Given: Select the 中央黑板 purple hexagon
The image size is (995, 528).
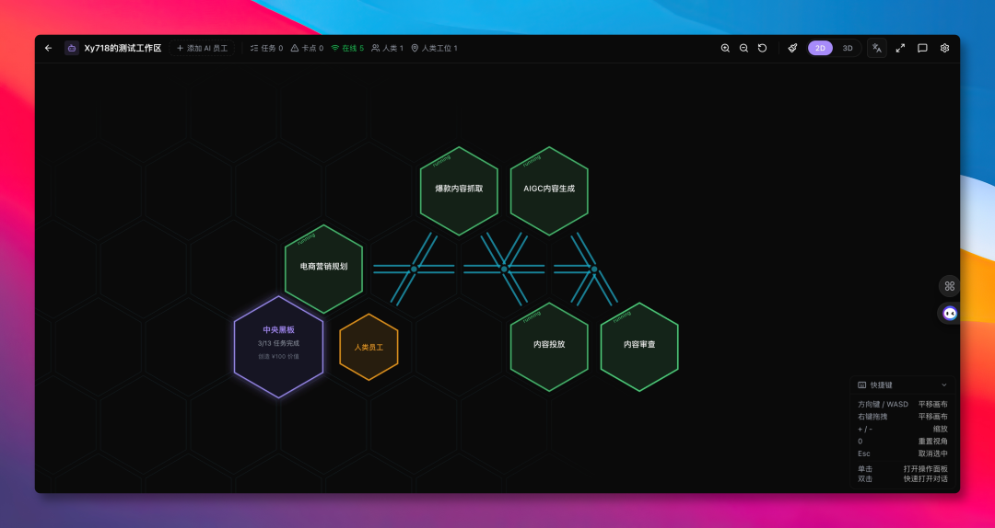Looking at the screenshot, I should (278, 347).
